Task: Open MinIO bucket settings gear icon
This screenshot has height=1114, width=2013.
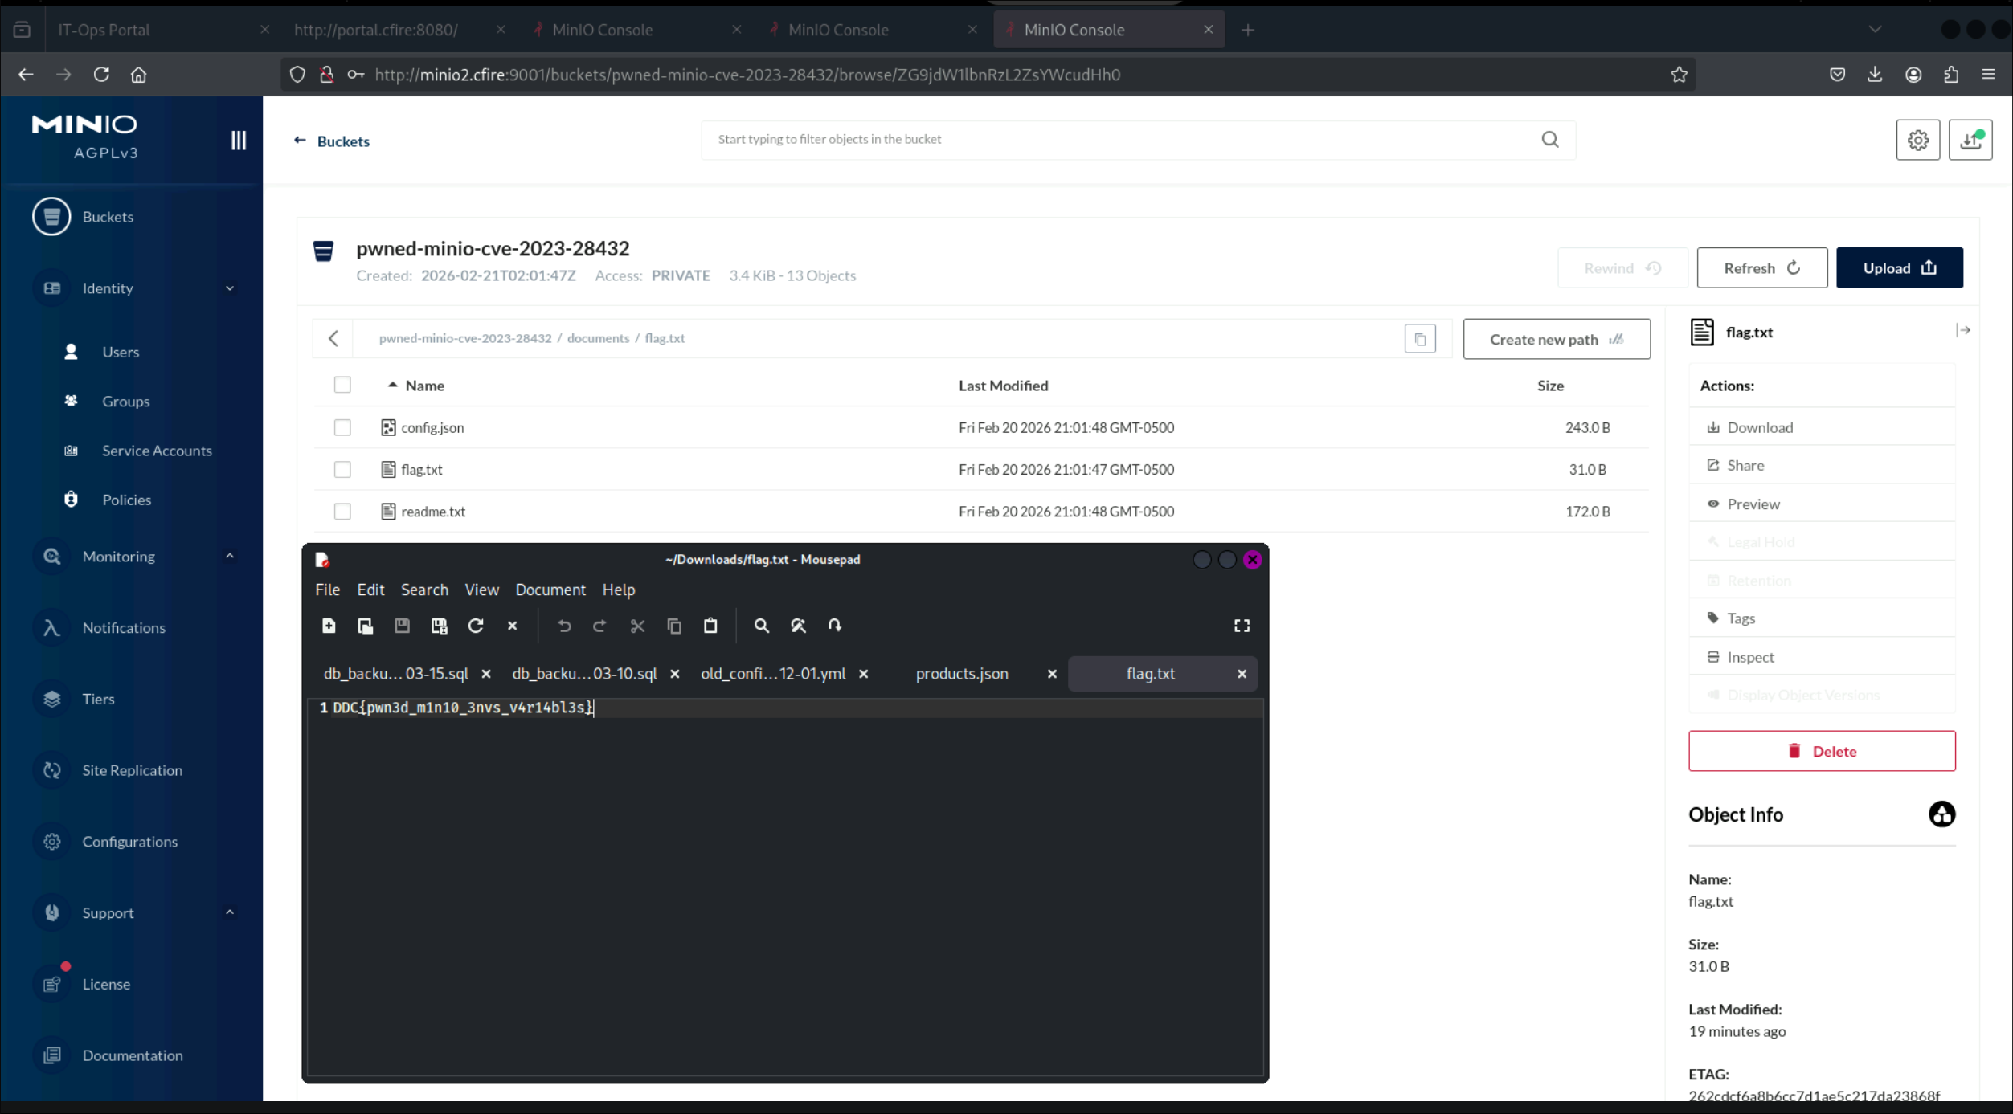Action: [x=1917, y=141]
